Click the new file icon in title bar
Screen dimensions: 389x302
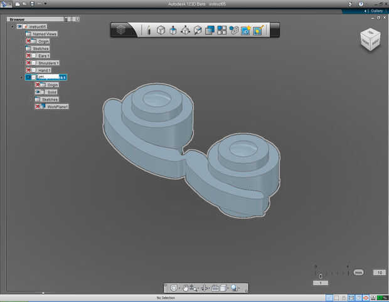[18, 4]
